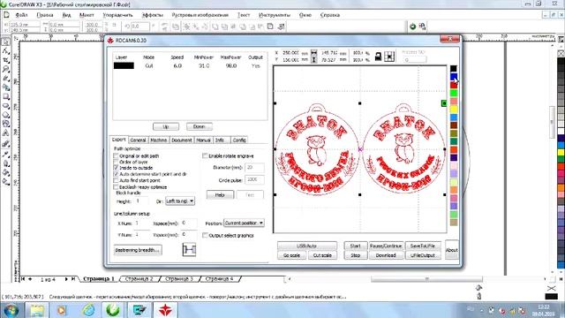This screenshot has width=565, height=318.
Task: Open the RDCAM red icon in taskbar
Action: (165, 310)
